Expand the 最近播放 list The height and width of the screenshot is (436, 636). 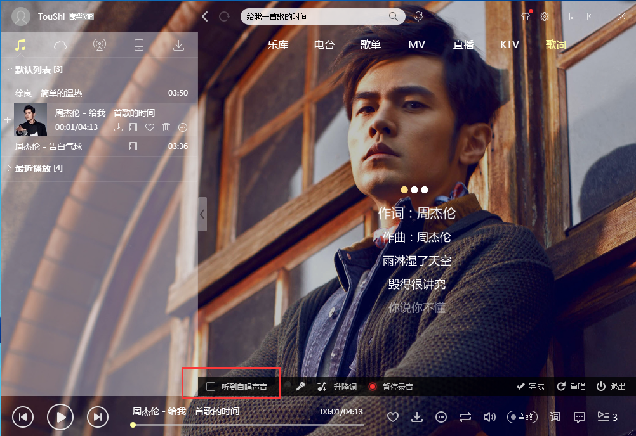coord(10,169)
